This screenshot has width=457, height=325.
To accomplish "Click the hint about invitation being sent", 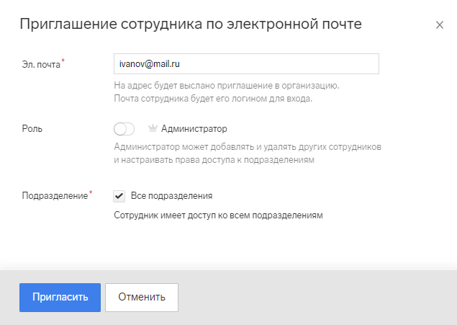I will point(227,86).
